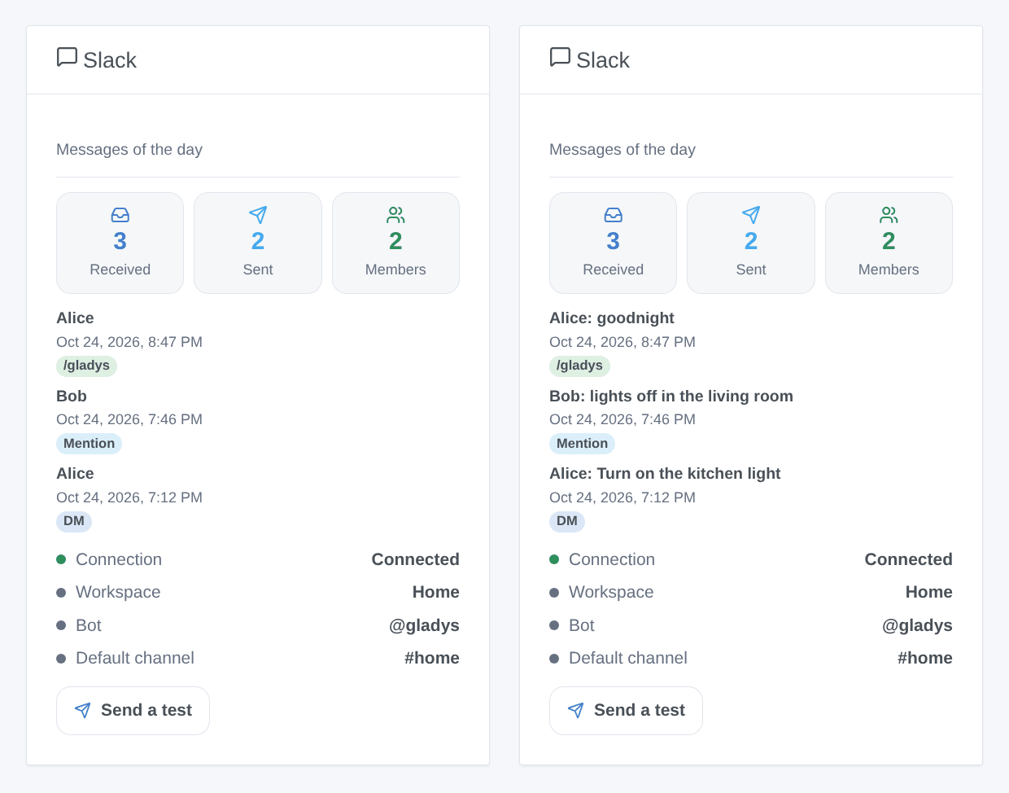
Task: Click the paper plane Sent icon in left card
Action: coord(258,215)
